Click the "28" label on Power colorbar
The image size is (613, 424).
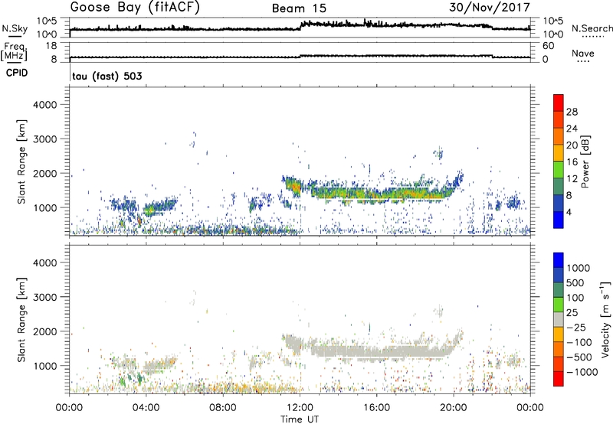tap(572, 112)
